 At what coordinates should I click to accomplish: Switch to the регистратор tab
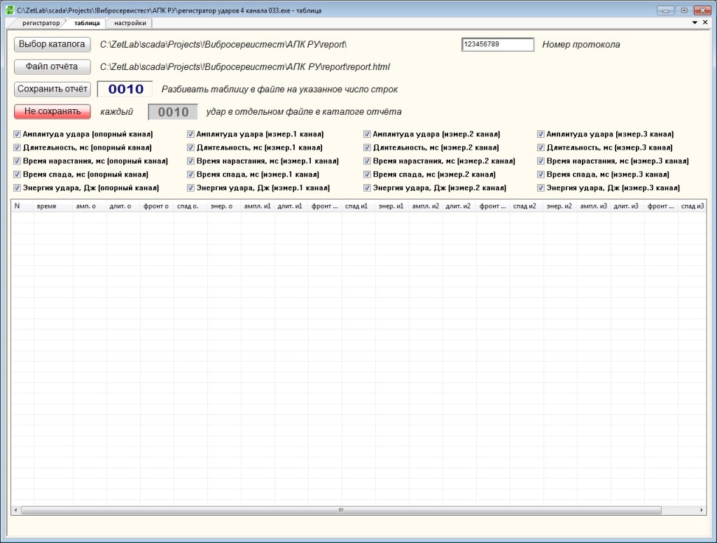pos(41,23)
